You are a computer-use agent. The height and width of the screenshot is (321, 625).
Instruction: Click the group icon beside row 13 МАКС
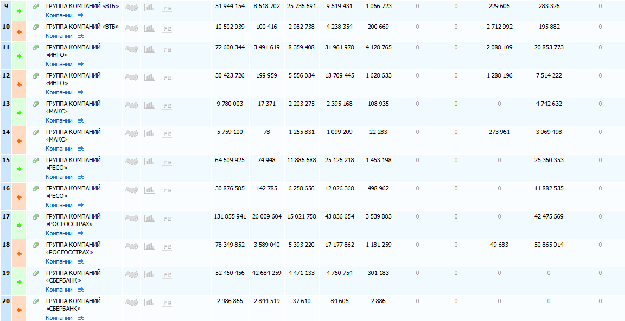(36, 104)
